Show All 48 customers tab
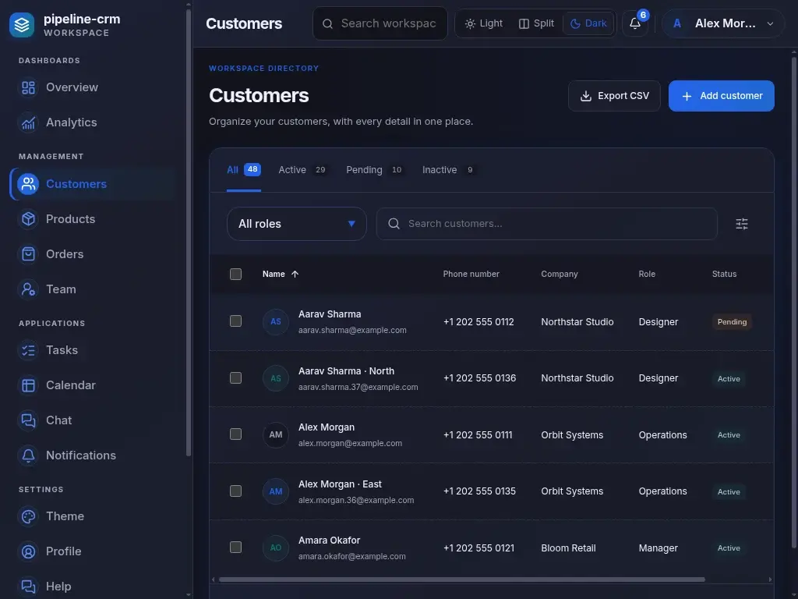Screen dimensions: 798x599 click(x=244, y=170)
